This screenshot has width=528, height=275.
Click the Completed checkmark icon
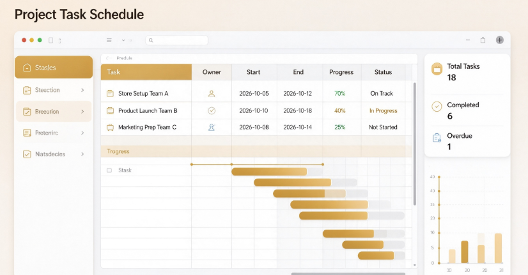pos(437,107)
